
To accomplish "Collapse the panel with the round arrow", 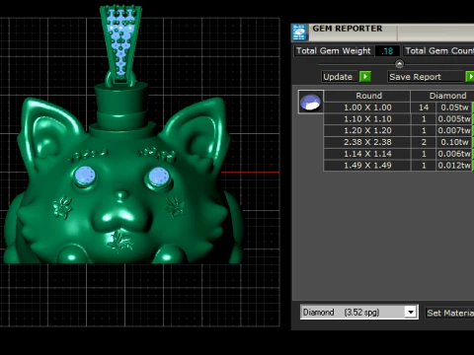I will (399, 63).
